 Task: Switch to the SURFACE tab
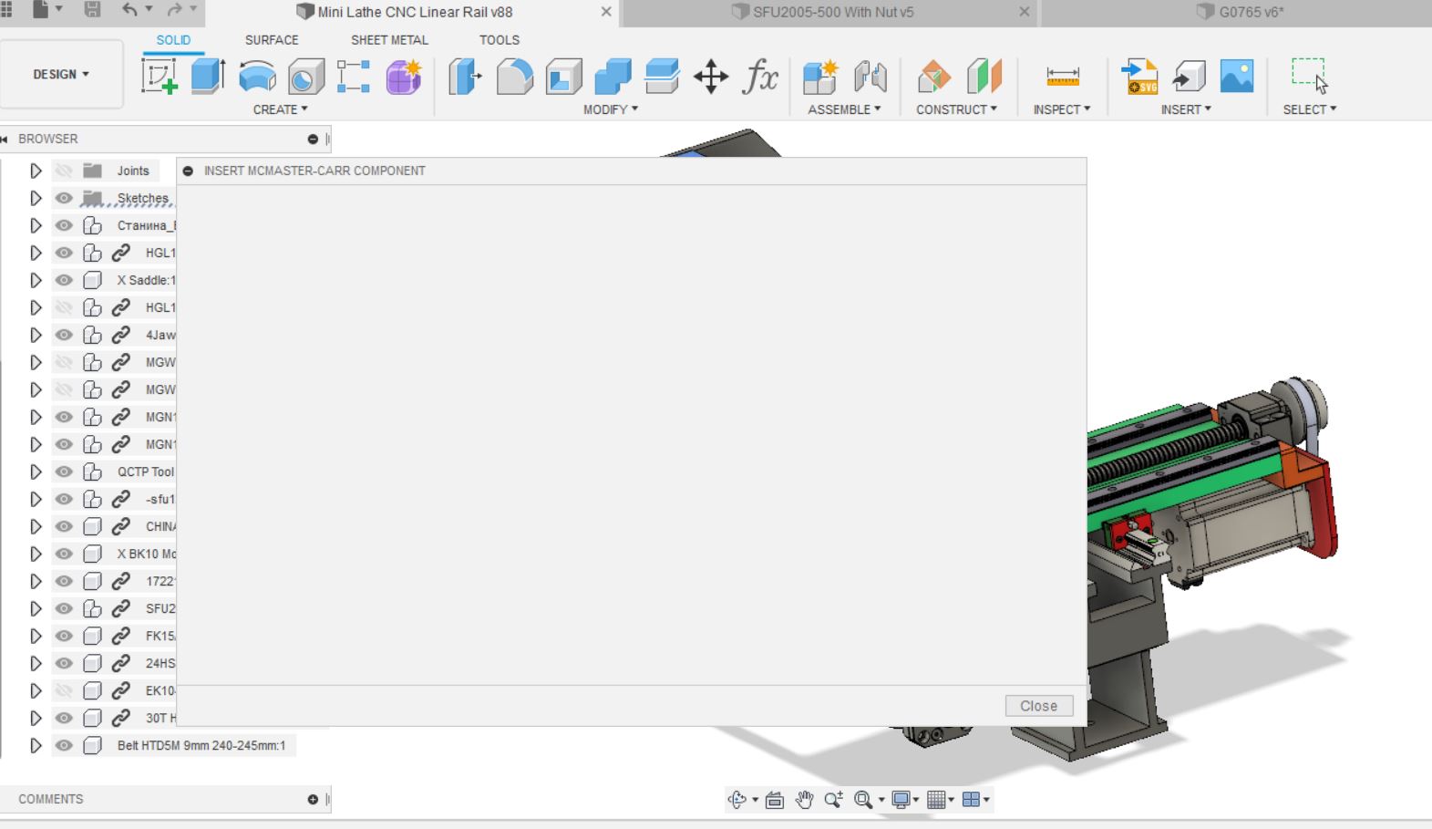click(272, 40)
